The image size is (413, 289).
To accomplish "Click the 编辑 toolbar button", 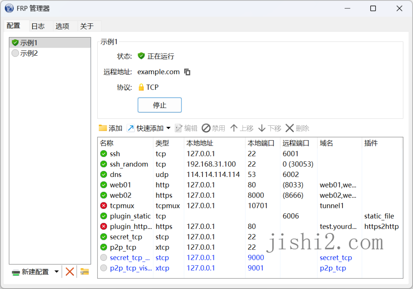I will pos(186,128).
